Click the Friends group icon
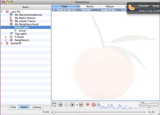Image resolution: width=160 pixels, height=115 pixels. tap(11, 37)
